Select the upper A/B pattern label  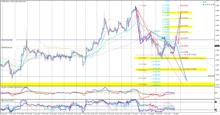(163, 38)
